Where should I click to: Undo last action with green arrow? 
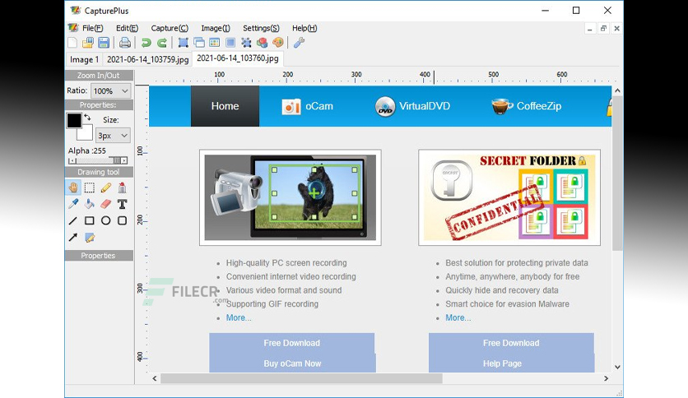pos(146,43)
